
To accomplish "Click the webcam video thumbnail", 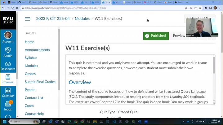I will 202,28.
